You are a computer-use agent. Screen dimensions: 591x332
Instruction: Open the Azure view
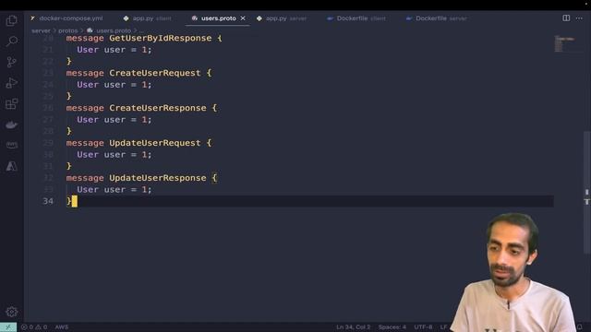12,166
